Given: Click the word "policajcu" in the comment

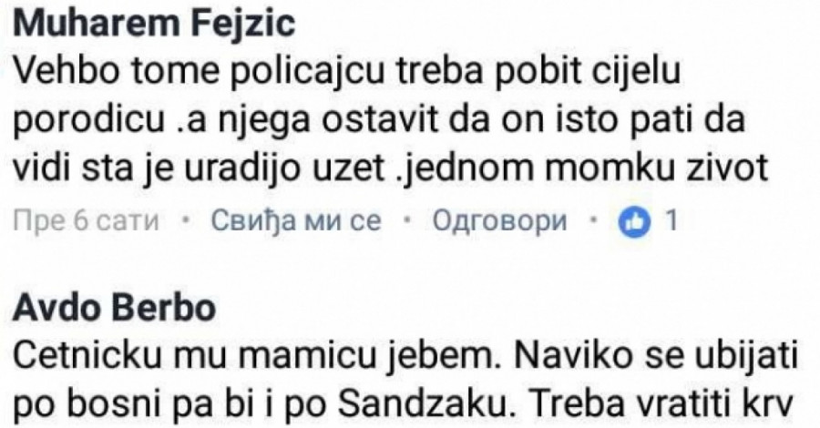Looking at the screenshot, I should click(x=266, y=73).
